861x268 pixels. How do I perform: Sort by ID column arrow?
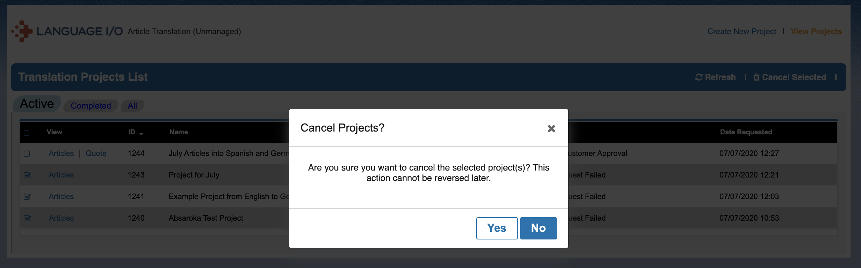click(141, 134)
